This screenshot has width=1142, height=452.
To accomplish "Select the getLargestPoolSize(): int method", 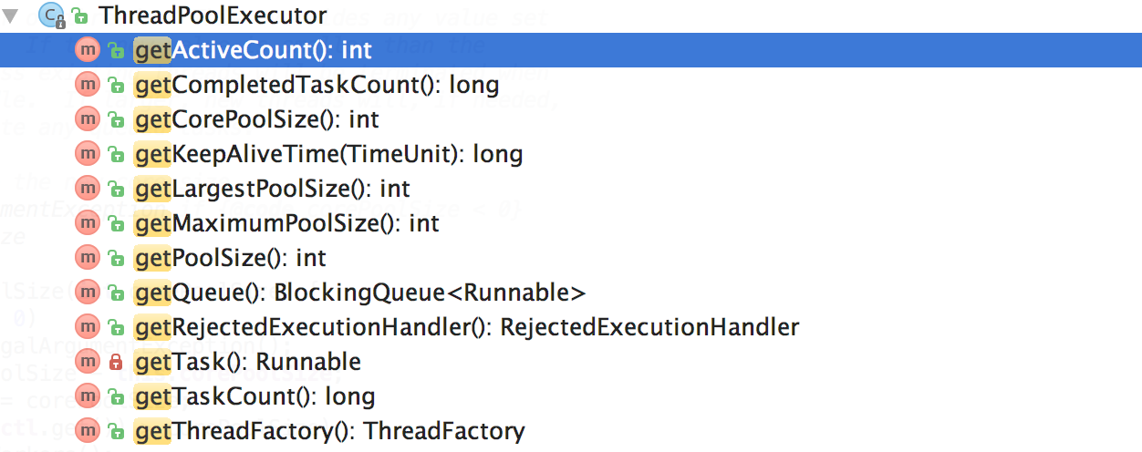I will [x=272, y=190].
